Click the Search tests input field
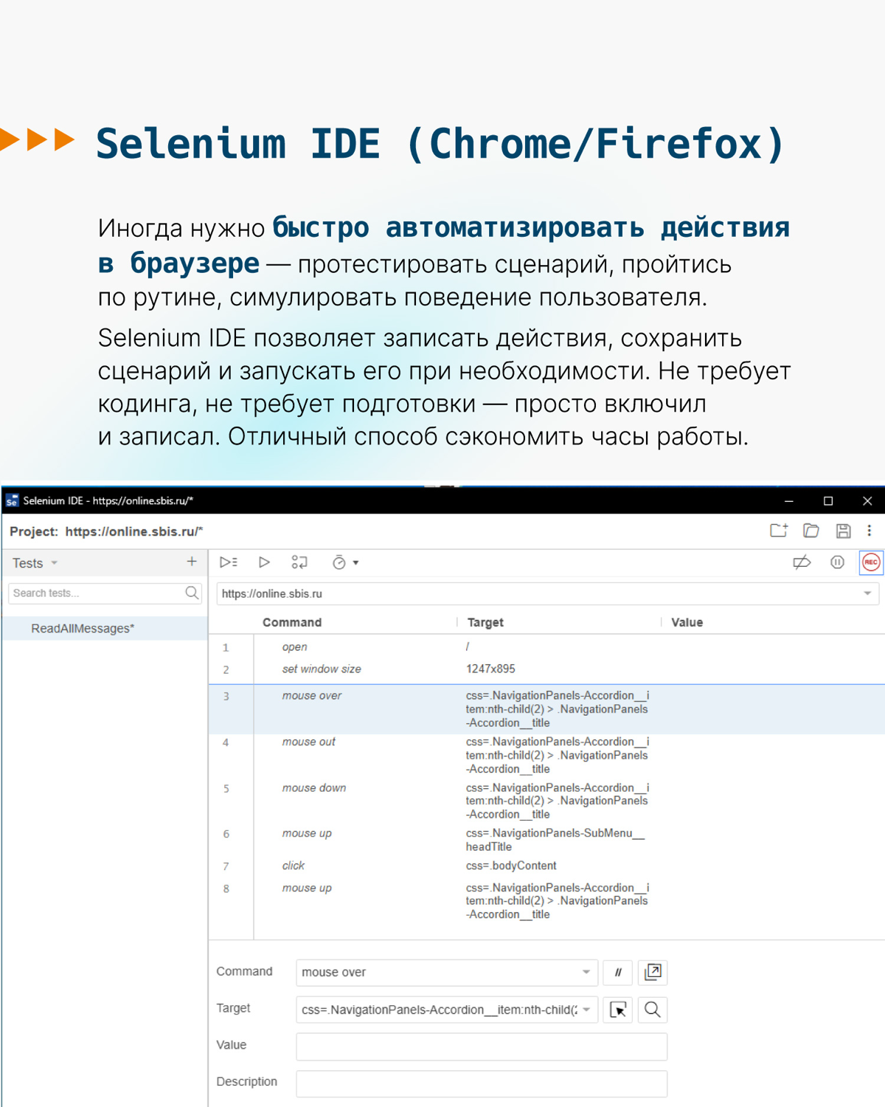This screenshot has height=1107, width=885. (x=88, y=593)
